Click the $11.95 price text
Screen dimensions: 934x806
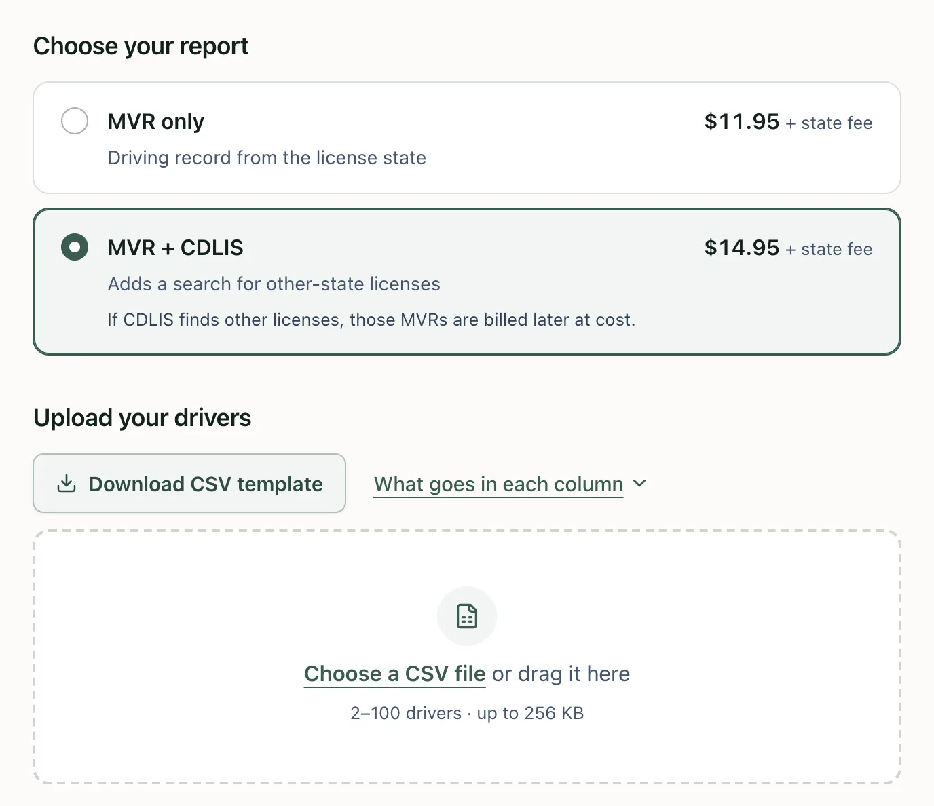742,121
